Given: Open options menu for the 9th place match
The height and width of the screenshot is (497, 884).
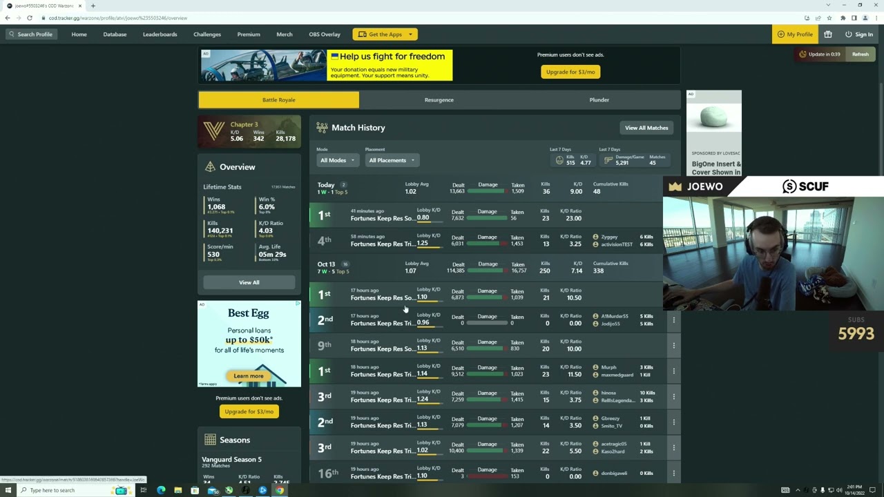Looking at the screenshot, I should click(x=673, y=345).
